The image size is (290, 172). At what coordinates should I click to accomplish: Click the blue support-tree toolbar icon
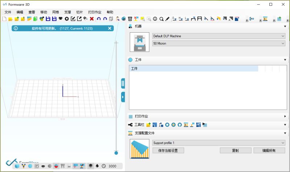252,19
